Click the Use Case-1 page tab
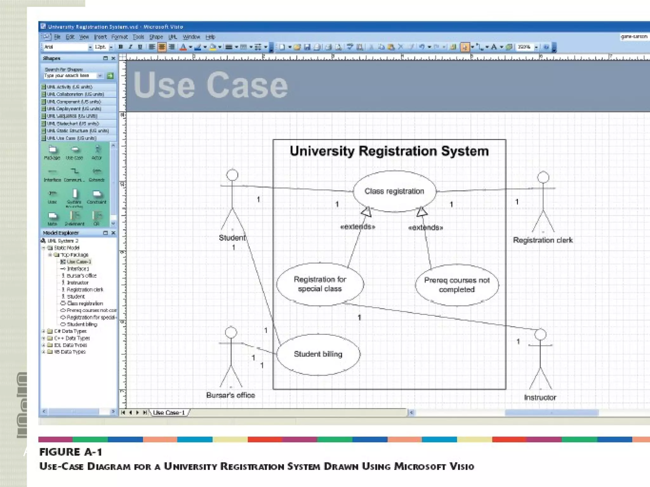Screen dimensions: 650x487 click(x=169, y=412)
